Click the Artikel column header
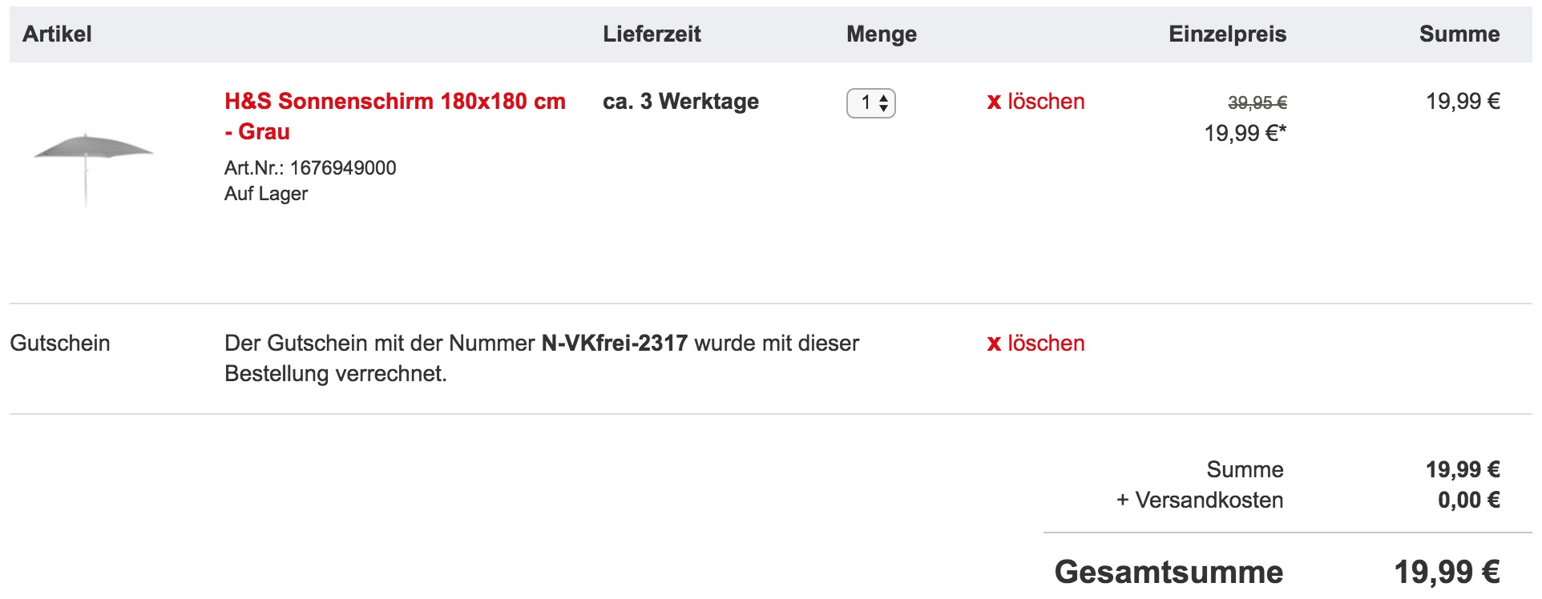The image size is (1542, 599). pyautogui.click(x=57, y=34)
